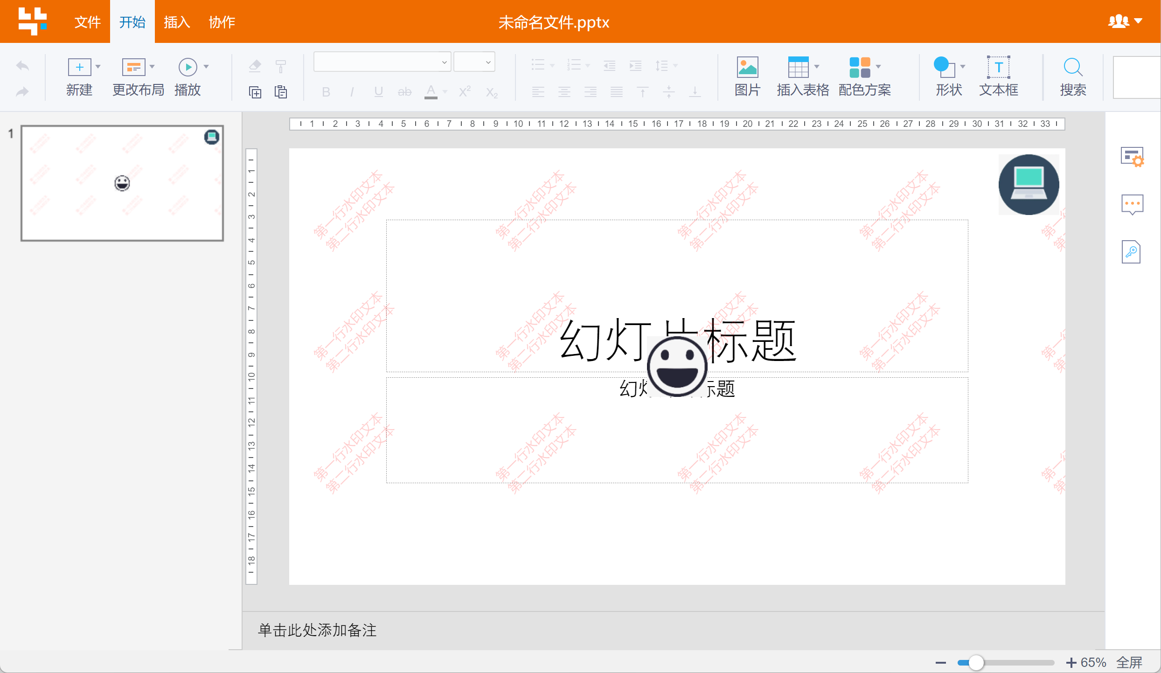Toggle subscript formatting
The width and height of the screenshot is (1161, 673).
click(491, 92)
